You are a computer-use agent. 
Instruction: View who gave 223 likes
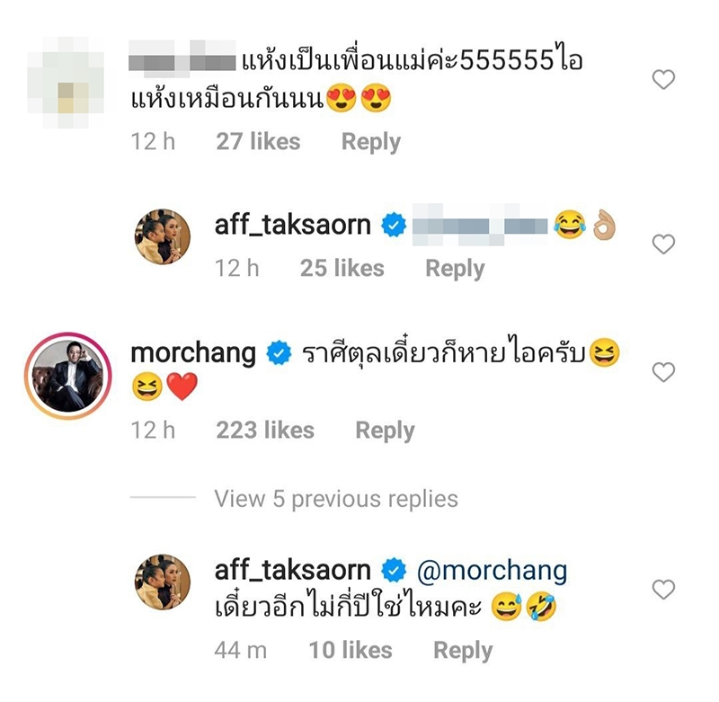pos(265,430)
